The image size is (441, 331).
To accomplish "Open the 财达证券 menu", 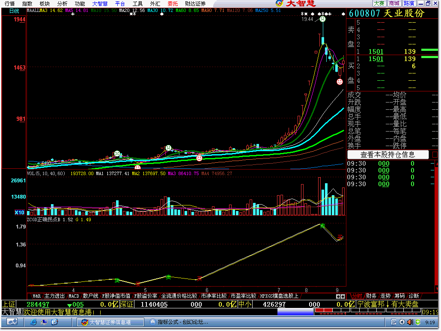I will (x=196, y=4).
